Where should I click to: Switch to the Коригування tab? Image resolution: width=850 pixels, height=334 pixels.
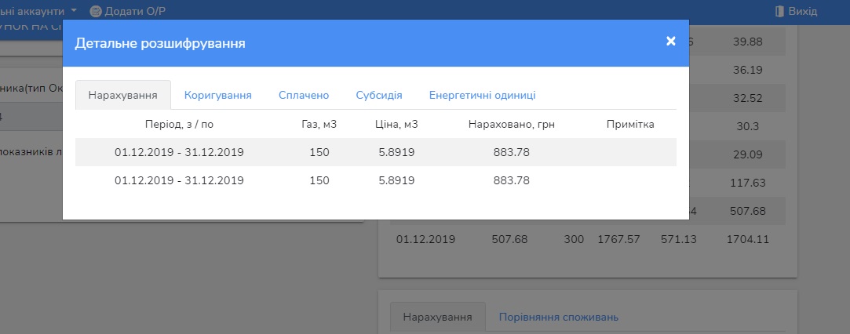pos(217,95)
